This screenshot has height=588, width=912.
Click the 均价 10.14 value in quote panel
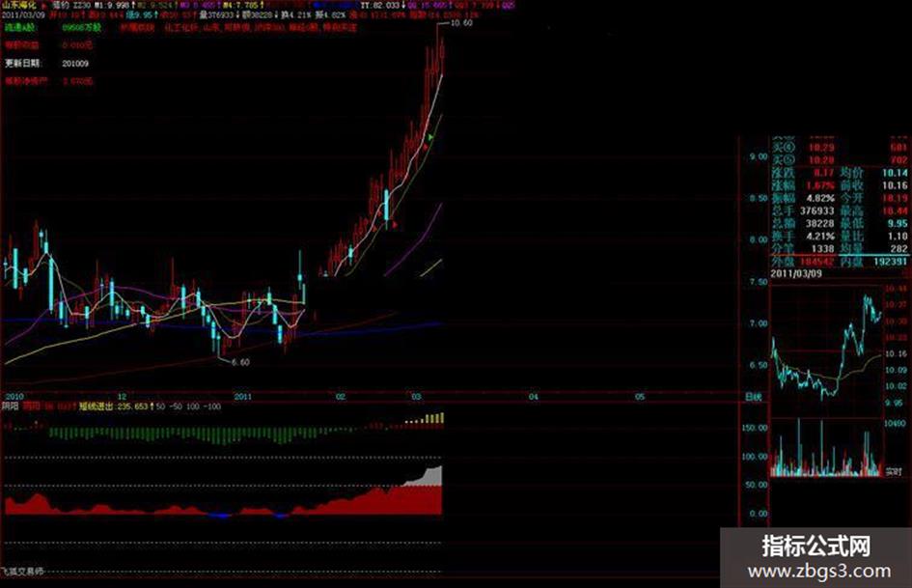coord(895,173)
